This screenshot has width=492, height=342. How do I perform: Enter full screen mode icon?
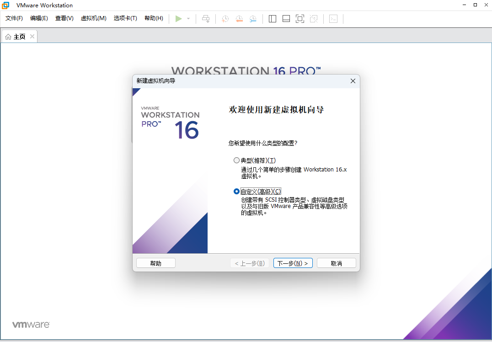[300, 19]
